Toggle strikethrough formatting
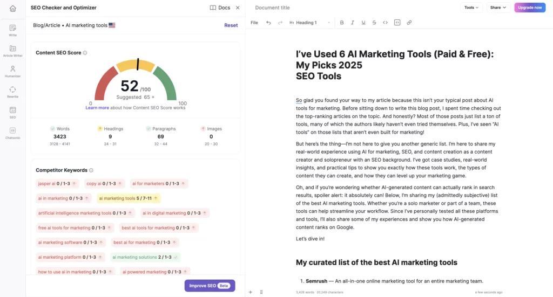The width and height of the screenshot is (553, 297). click(374, 23)
